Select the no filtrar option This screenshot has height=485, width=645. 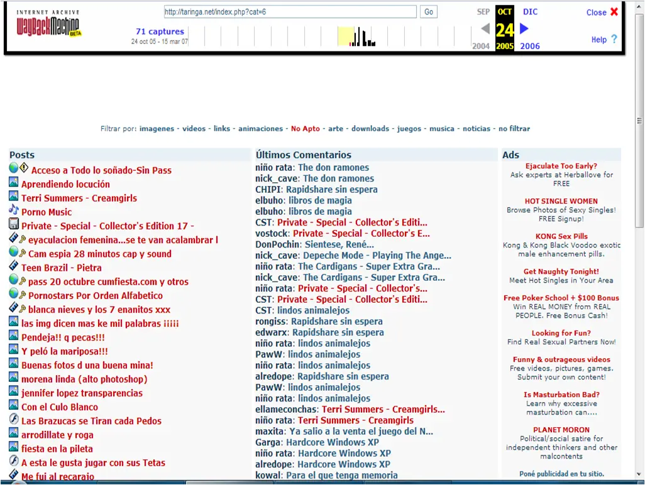pyautogui.click(x=514, y=129)
